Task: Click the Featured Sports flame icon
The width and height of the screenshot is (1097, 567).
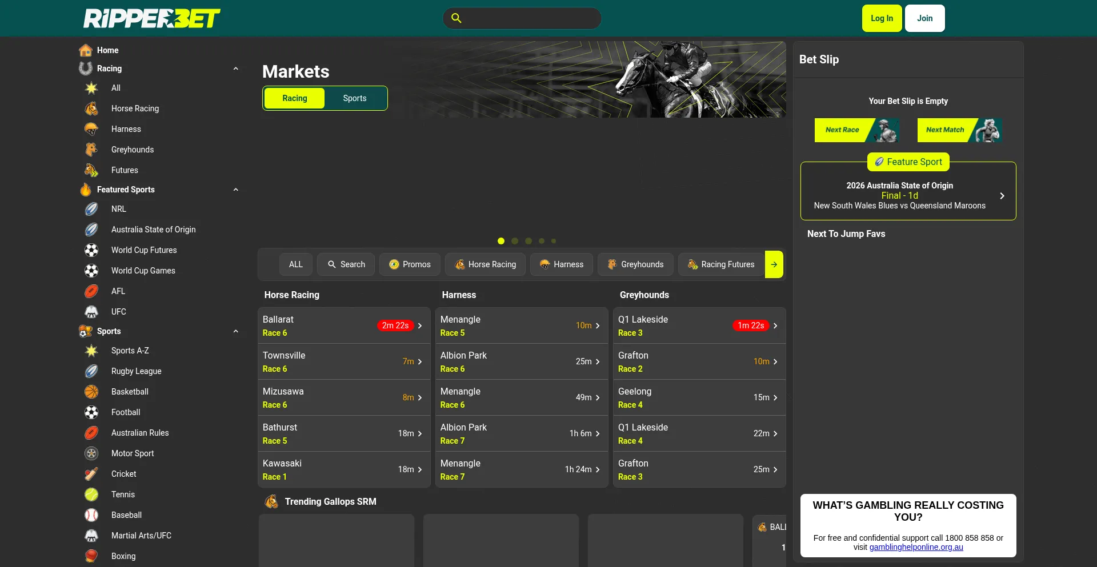Action: tap(86, 190)
